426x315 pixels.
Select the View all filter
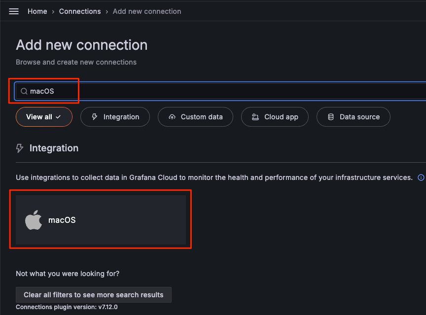[x=44, y=117]
